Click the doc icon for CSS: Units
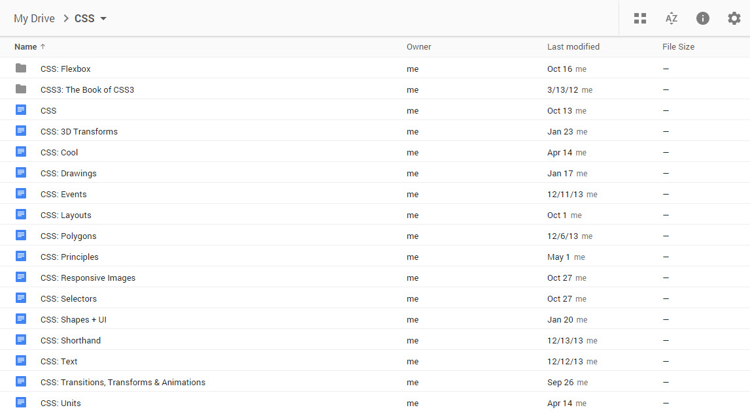Image resolution: width=750 pixels, height=412 pixels. [x=20, y=402]
